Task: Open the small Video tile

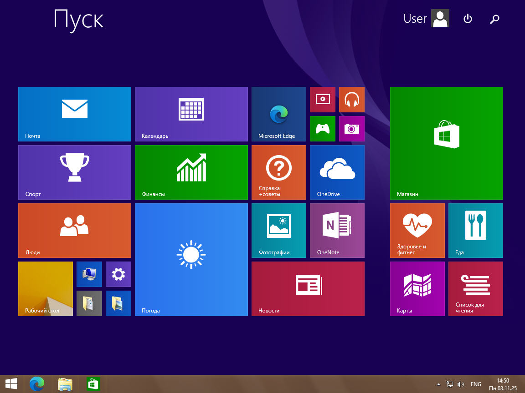Action: click(323, 100)
